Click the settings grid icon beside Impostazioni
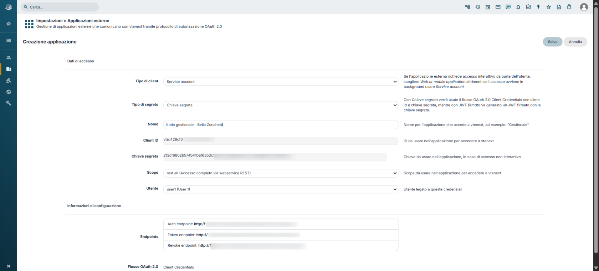Screen dimensions: 599x271 29,24
